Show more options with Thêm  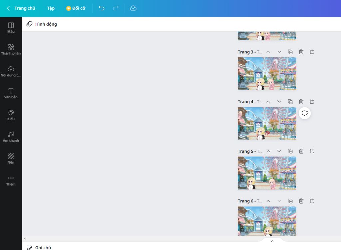coord(11,181)
